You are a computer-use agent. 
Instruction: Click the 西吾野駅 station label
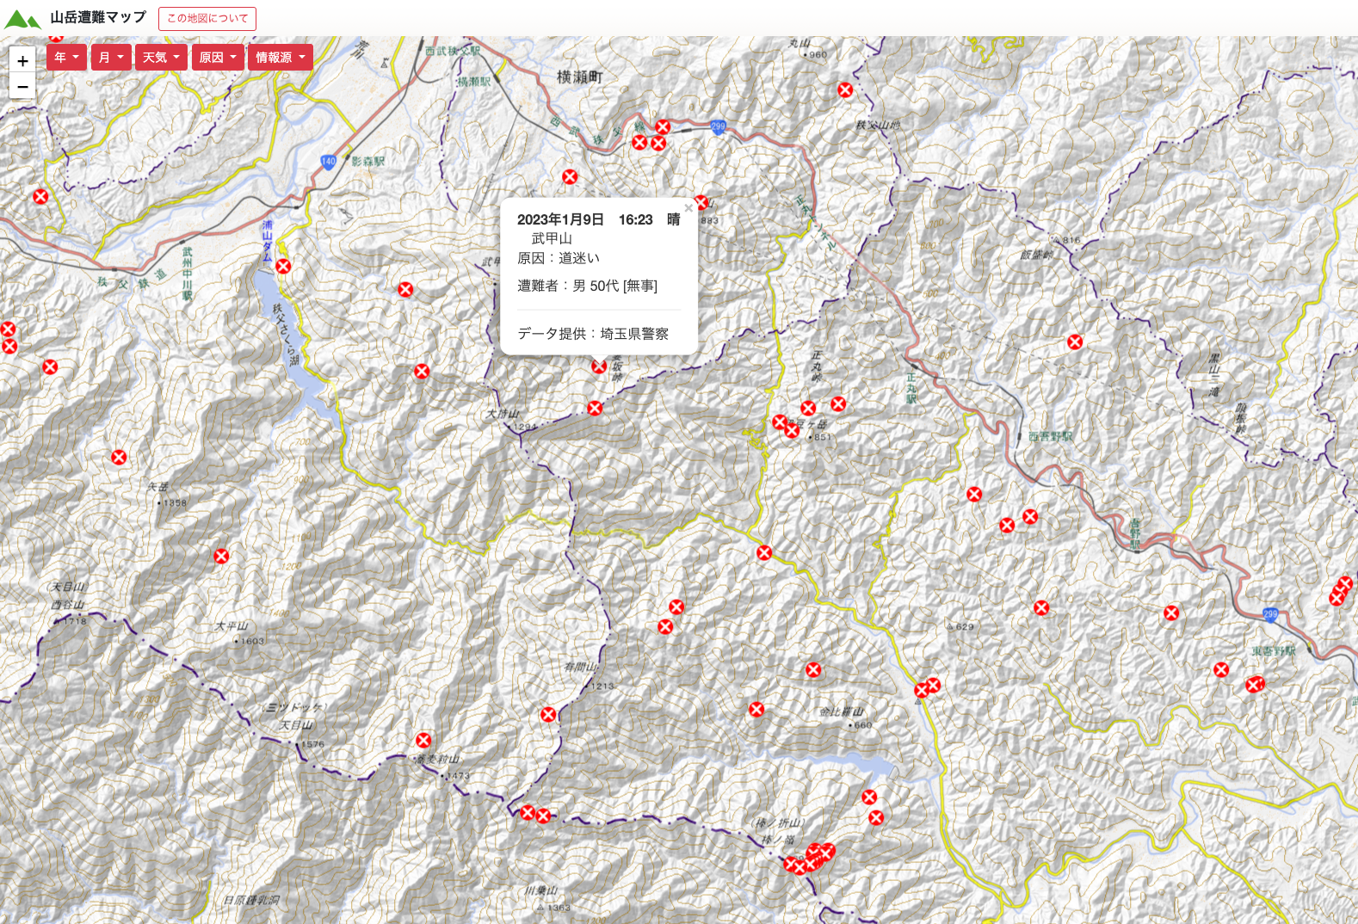[x=1051, y=437]
